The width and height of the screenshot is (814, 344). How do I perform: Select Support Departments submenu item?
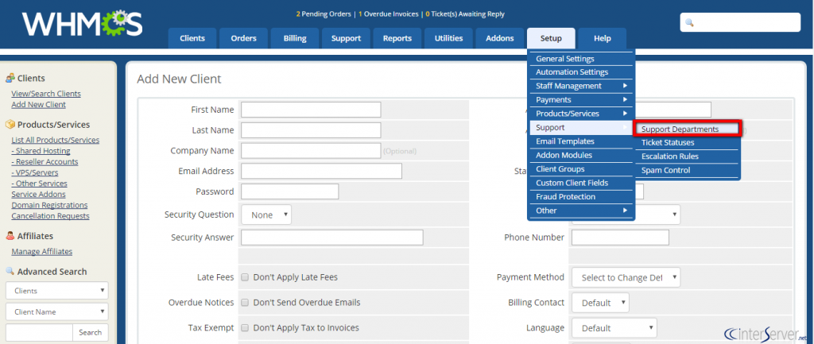point(686,129)
